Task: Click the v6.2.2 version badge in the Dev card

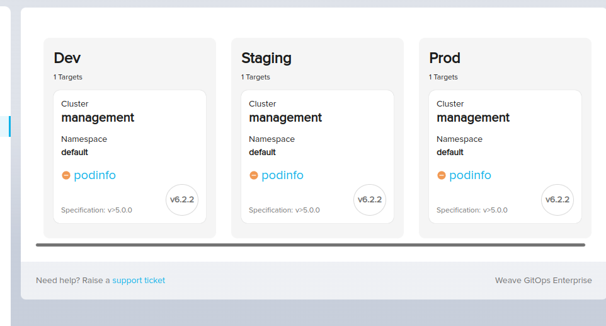Action: point(182,199)
